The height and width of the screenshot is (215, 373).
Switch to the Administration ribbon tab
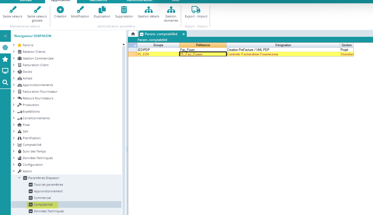click(139, 1)
